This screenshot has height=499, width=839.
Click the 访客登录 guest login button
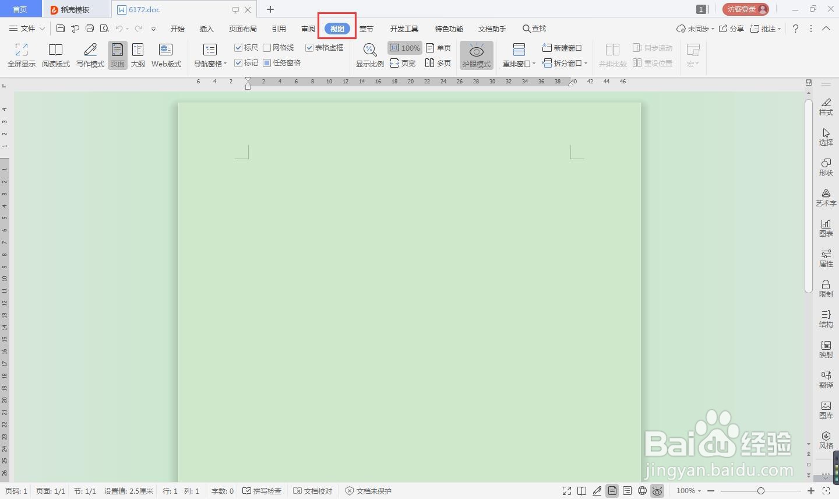pyautogui.click(x=746, y=9)
